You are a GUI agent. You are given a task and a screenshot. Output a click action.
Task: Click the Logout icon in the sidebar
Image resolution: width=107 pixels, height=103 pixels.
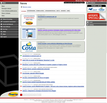point(1,37)
